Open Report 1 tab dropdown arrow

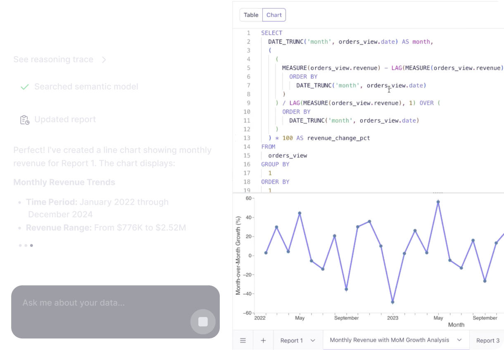(313, 341)
